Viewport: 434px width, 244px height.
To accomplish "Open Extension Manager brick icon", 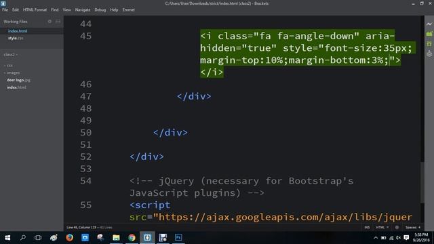I will pos(429,34).
